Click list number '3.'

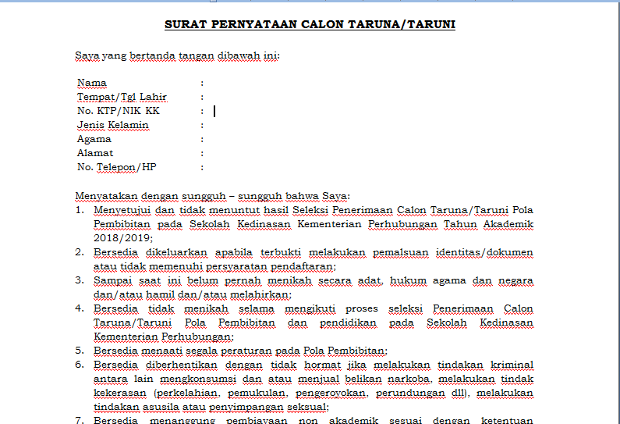click(80, 280)
